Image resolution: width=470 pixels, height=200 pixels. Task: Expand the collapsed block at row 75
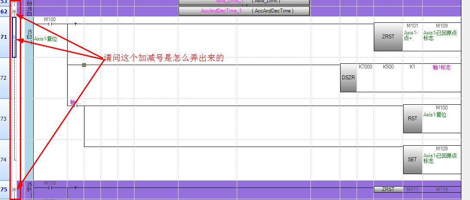coord(14,190)
